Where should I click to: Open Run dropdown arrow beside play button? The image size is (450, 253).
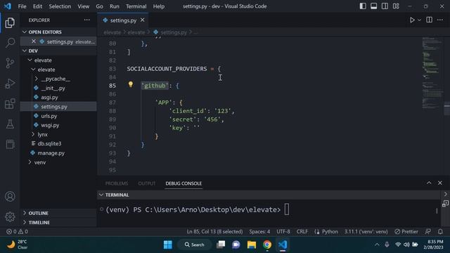(x=419, y=20)
